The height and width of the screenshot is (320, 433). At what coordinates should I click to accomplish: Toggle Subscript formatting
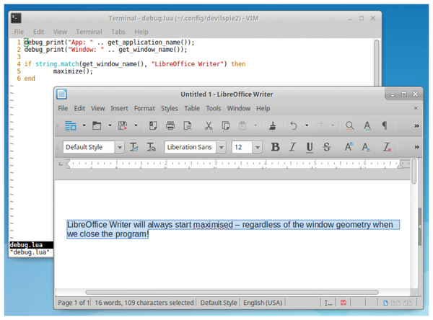(x=366, y=147)
